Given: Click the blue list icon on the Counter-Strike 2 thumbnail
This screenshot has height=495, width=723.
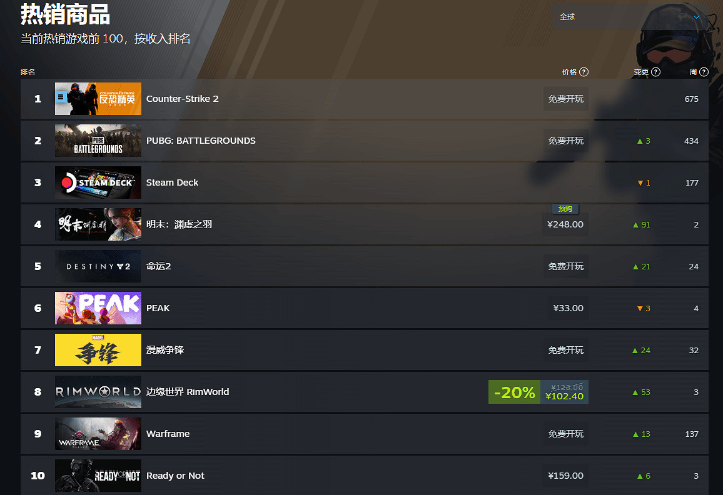Looking at the screenshot, I should pos(61,97).
